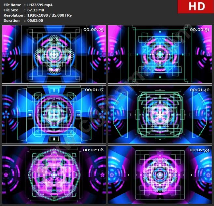
Task: Click the "Resolution" label
Action: coord(13,15)
